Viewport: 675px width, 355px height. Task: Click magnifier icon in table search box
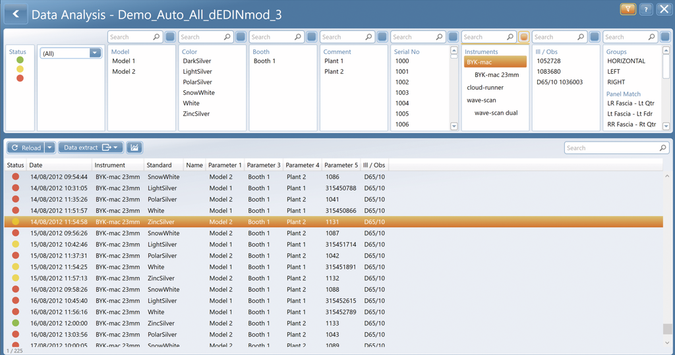pos(662,148)
